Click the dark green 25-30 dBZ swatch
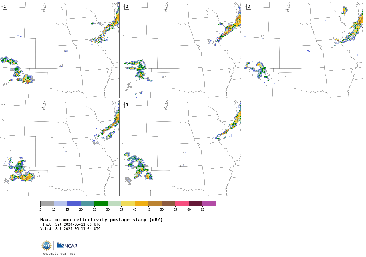Viewport: 366px width, 257px height. [x=101, y=203]
